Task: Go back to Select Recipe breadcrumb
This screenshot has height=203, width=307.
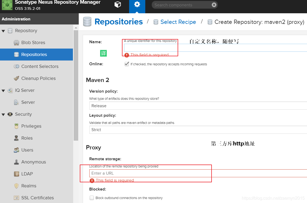Action: 178,22
